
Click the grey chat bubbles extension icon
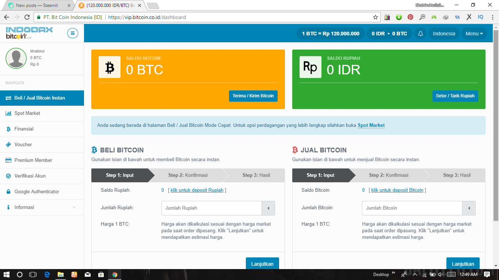click(x=446, y=17)
